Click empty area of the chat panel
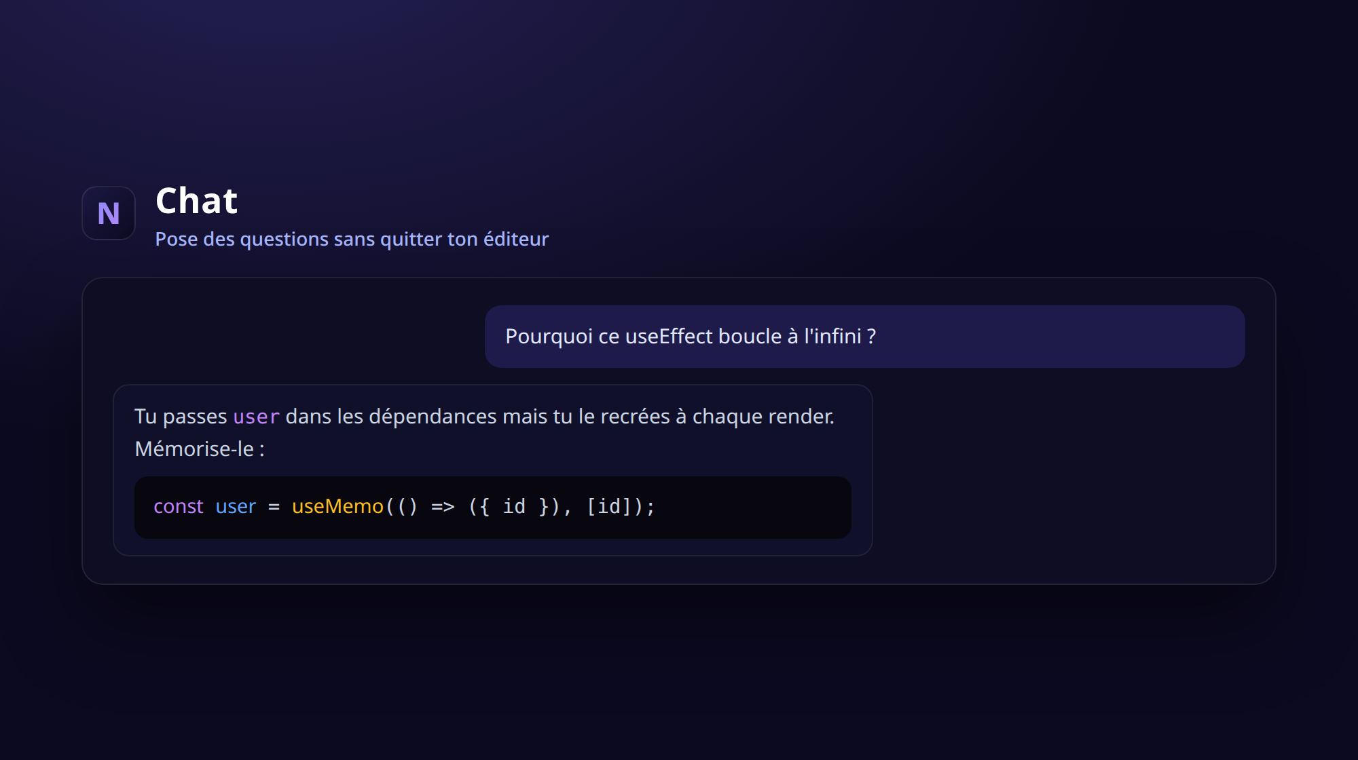Screen dimensions: 1358x760 [1073, 475]
